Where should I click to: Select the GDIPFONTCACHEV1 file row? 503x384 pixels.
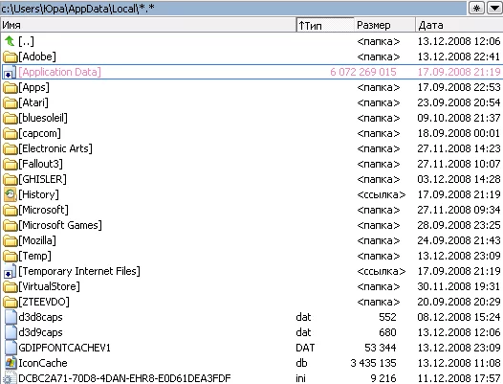pos(251,348)
